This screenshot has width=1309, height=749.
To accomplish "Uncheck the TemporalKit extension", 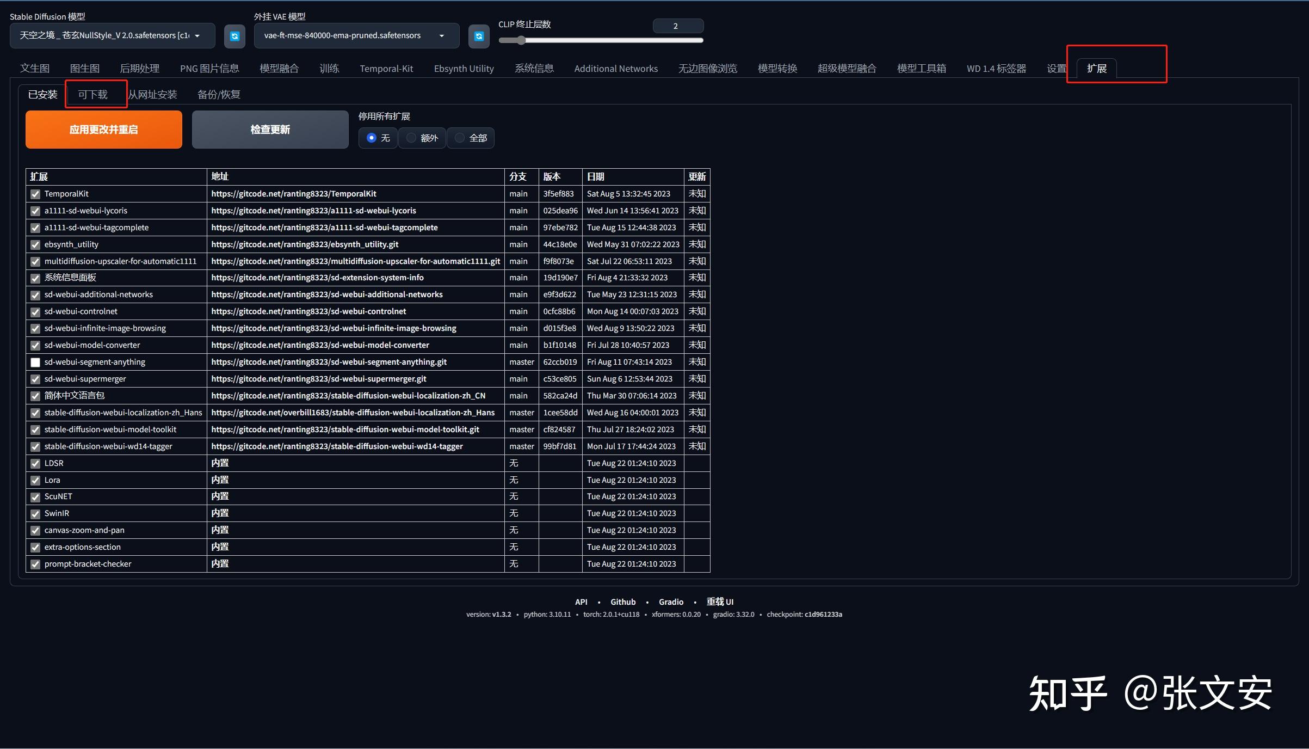I will (35, 194).
